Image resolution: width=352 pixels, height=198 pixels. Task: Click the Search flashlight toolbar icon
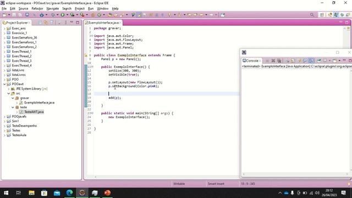pos(122,15)
